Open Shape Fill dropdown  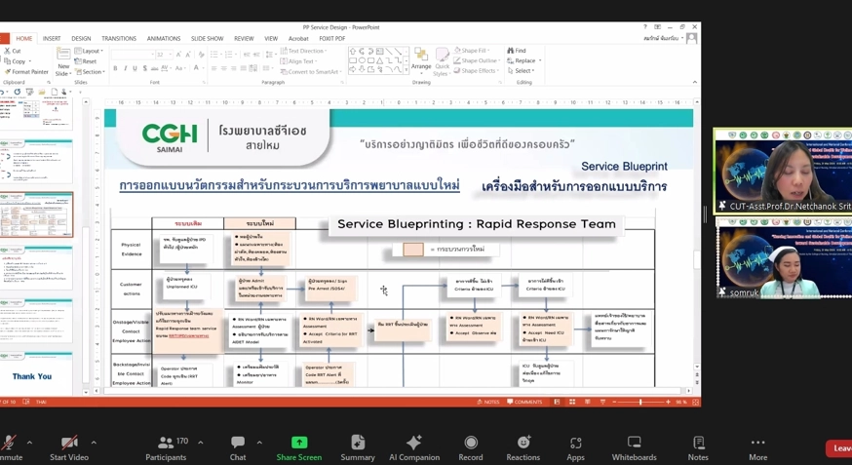tap(472, 51)
